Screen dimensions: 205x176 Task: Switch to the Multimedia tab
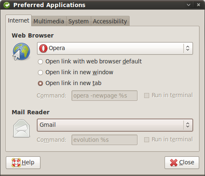pyautogui.click(x=49, y=21)
